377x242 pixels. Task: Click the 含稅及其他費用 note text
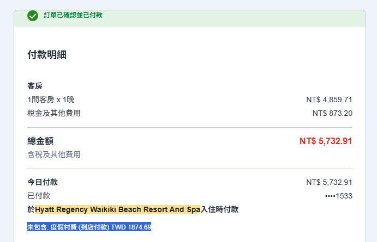coord(54,154)
